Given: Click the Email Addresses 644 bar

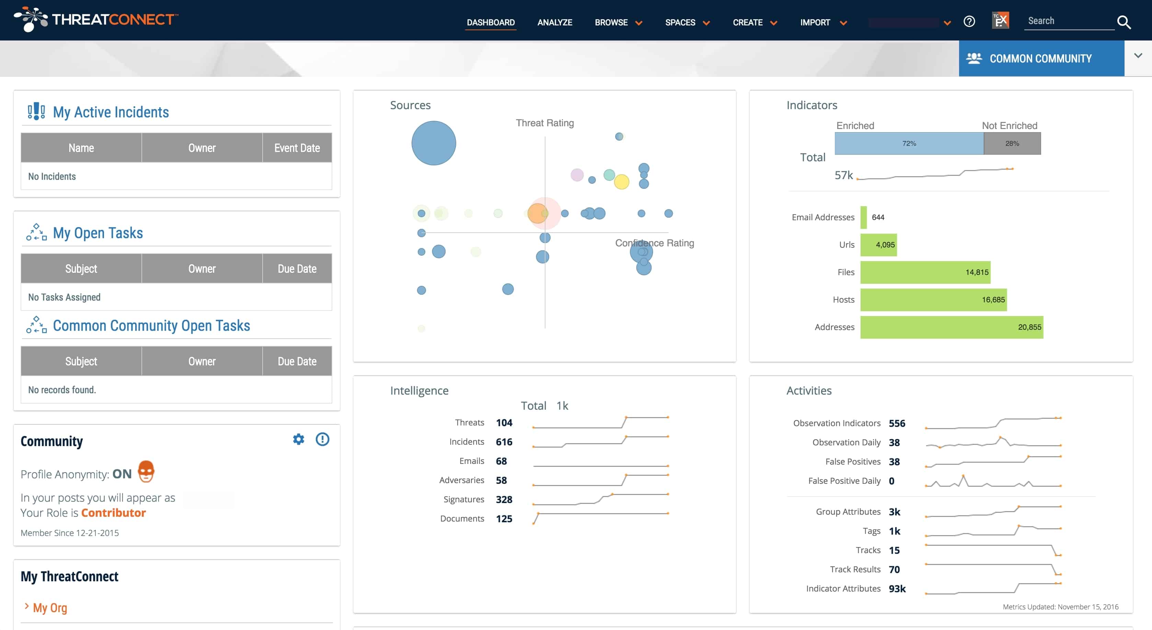Looking at the screenshot, I should tap(863, 217).
